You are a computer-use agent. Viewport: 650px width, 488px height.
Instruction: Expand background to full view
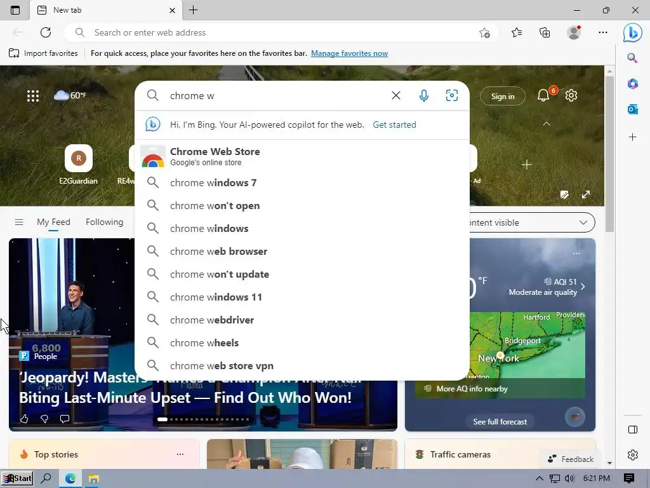586,194
